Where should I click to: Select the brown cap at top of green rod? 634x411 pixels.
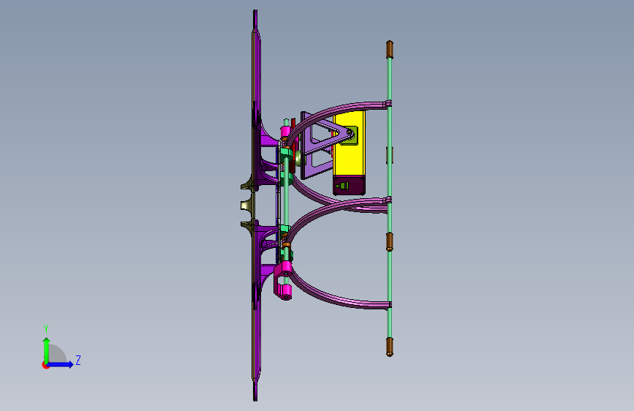pos(389,49)
